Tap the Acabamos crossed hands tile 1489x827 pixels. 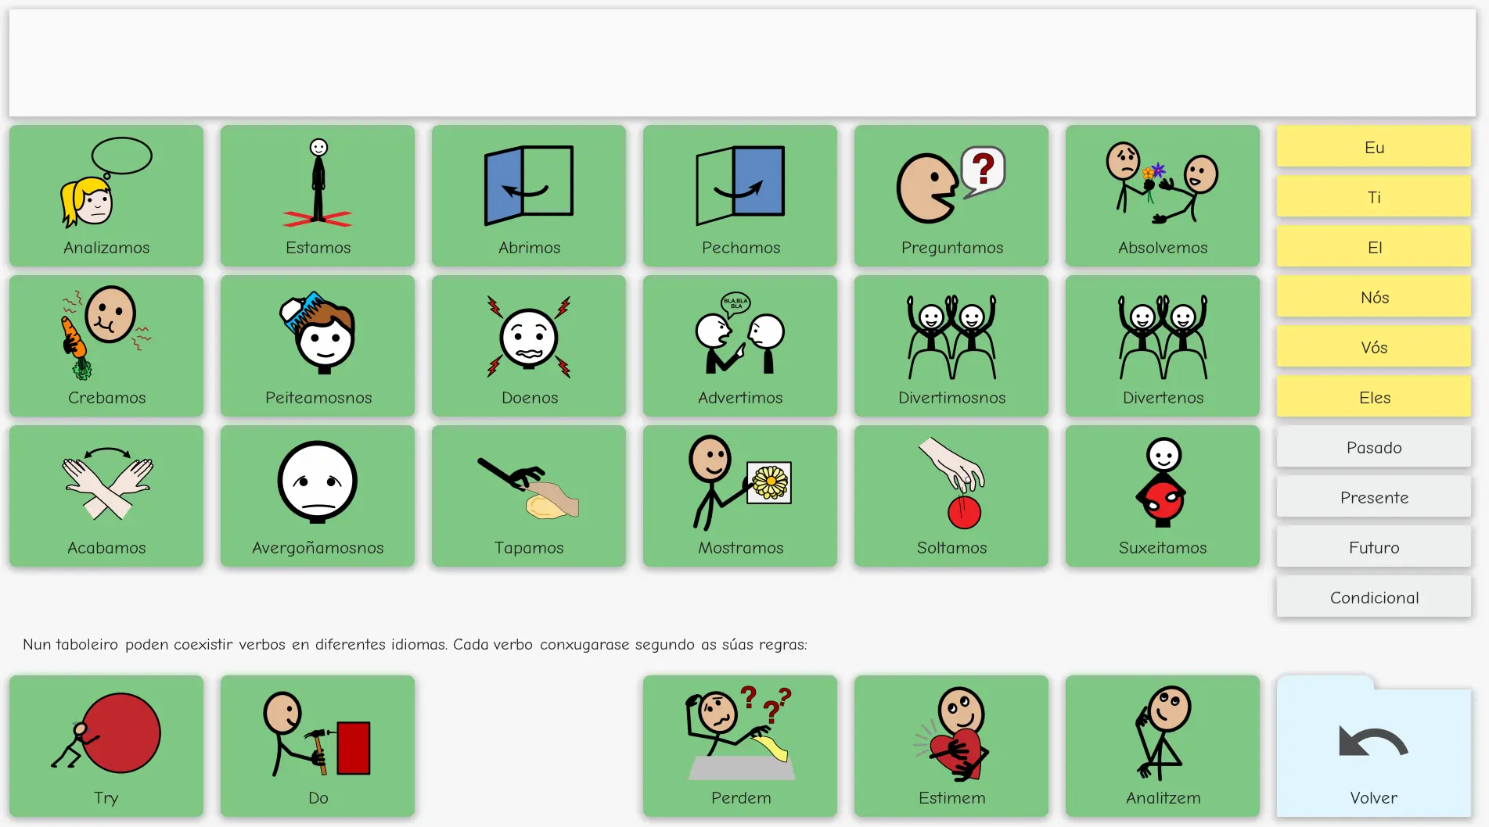click(106, 496)
